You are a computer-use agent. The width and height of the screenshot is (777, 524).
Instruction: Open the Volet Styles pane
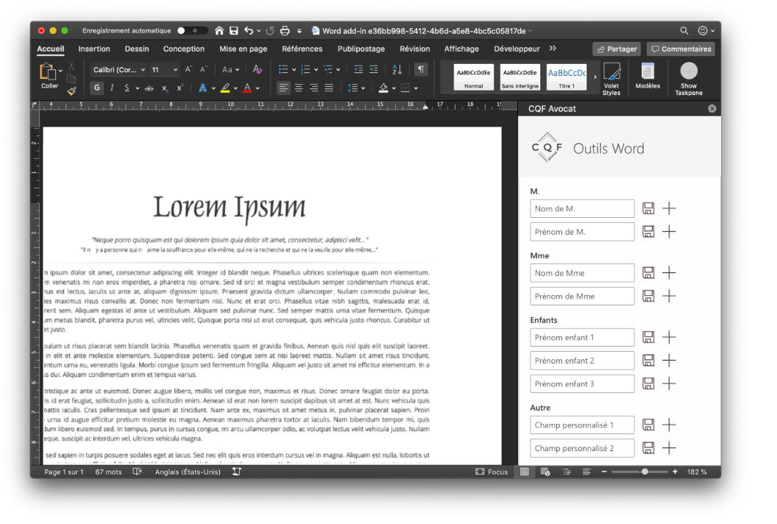coord(611,78)
